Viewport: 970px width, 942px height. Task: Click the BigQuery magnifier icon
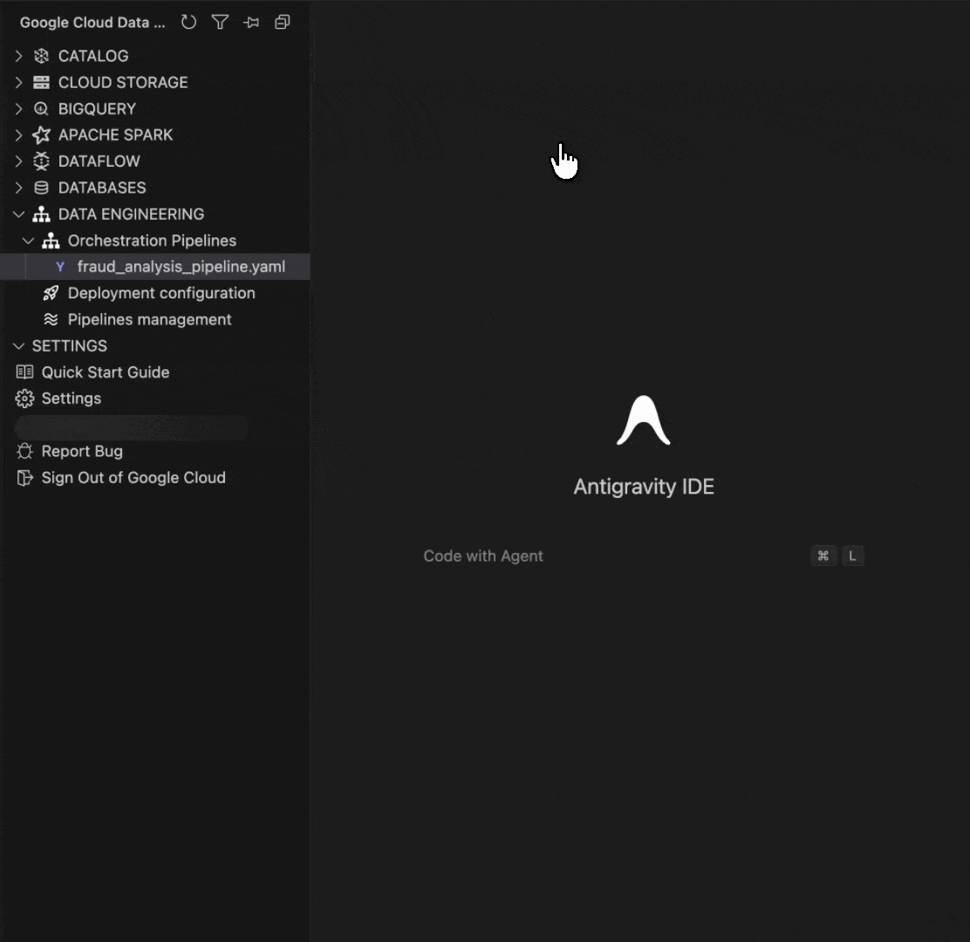tap(42, 109)
